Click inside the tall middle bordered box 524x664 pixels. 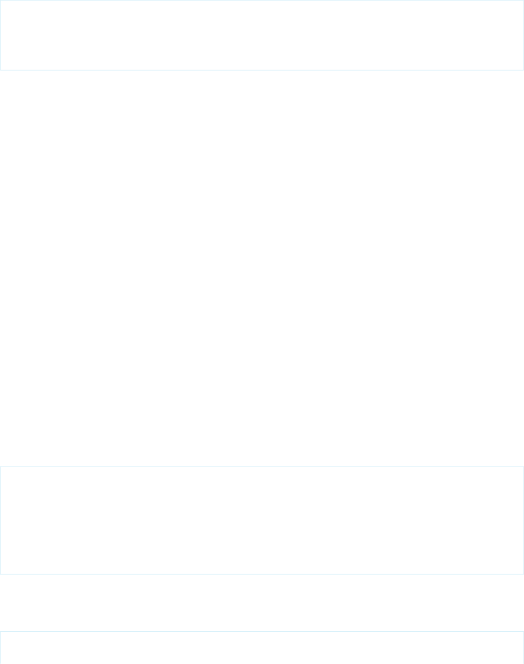coord(262,520)
